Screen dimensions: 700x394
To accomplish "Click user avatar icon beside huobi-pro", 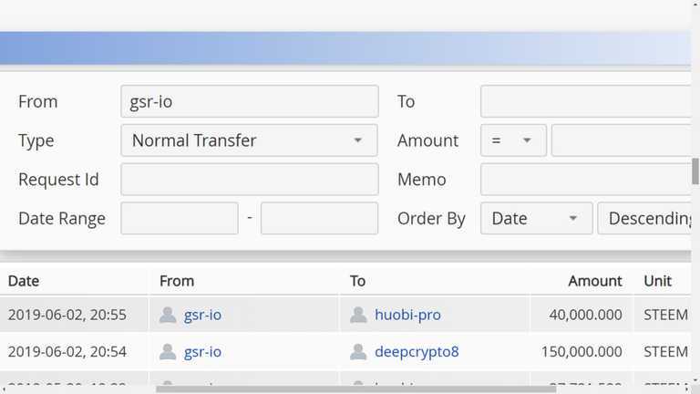I will pyautogui.click(x=358, y=315).
